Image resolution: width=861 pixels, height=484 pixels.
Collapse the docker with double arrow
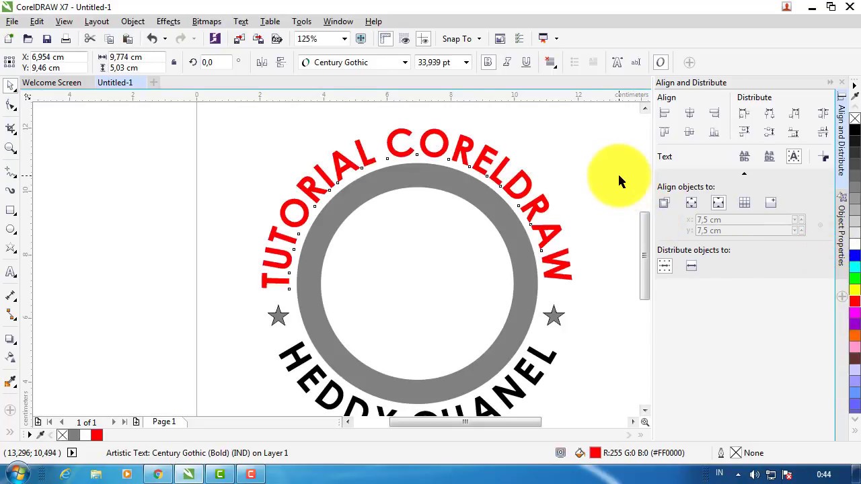[830, 83]
